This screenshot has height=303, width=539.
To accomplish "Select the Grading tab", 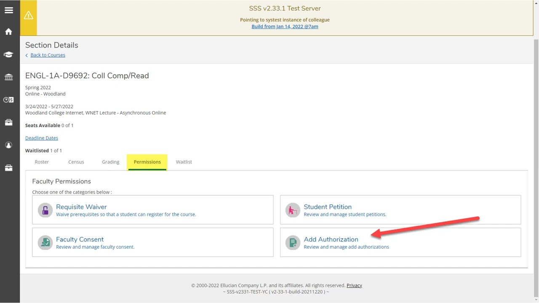I will [110, 162].
